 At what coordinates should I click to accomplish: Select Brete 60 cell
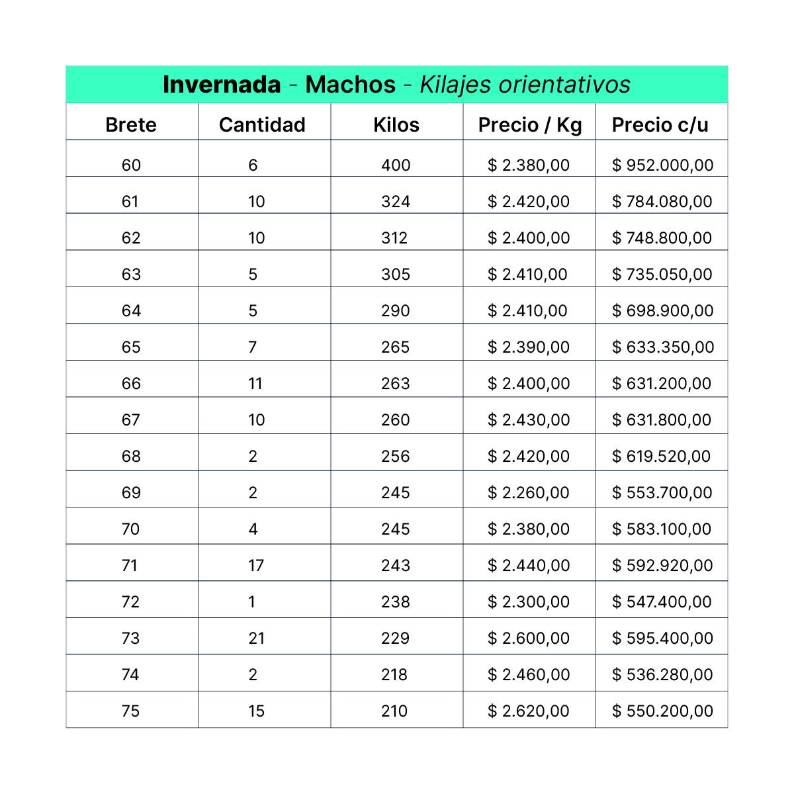131,165
